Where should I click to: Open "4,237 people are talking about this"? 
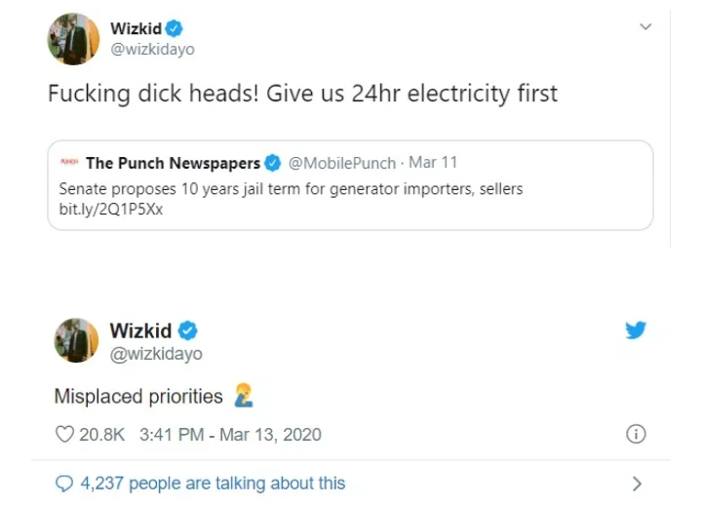pos(213,484)
